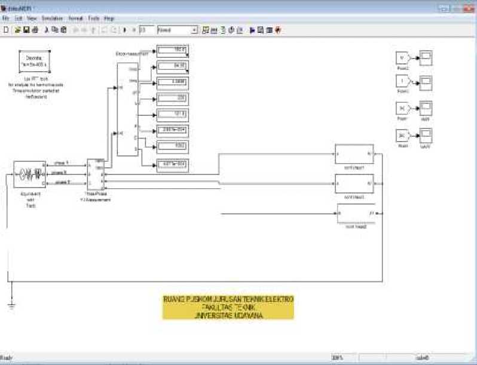This screenshot has width=477, height=365.
Task: Select the third From block in the column
Action: click(x=403, y=108)
